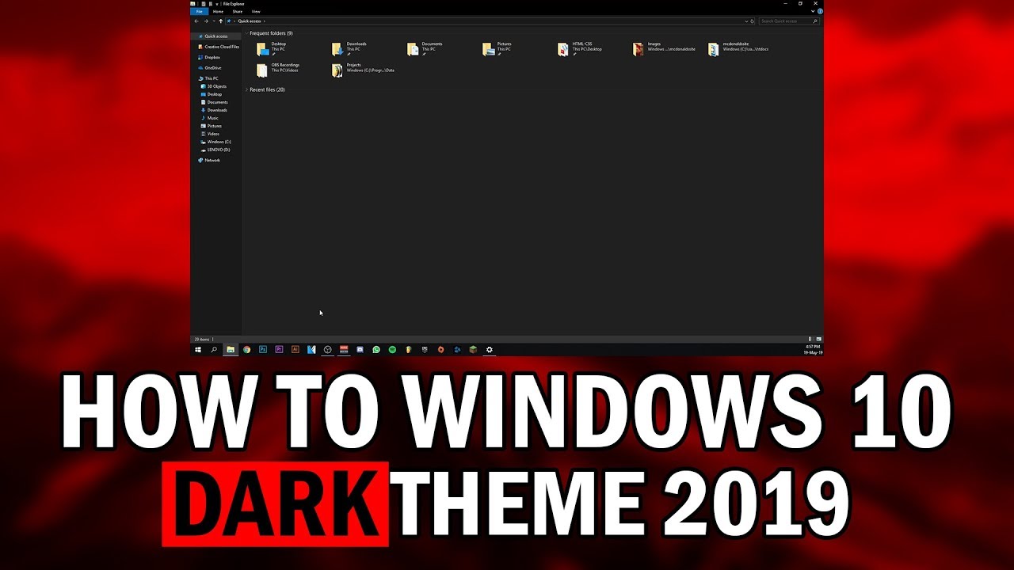
Task: Launch Epic Games from taskbar
Action: 425,349
